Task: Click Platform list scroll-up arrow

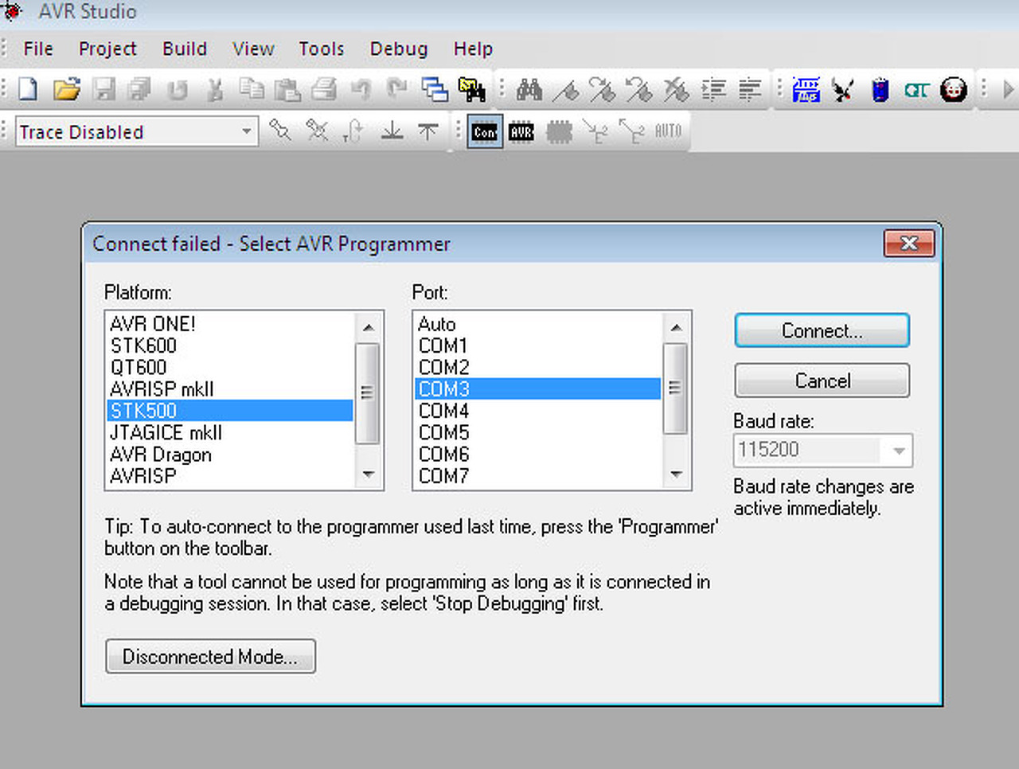Action: pos(368,327)
